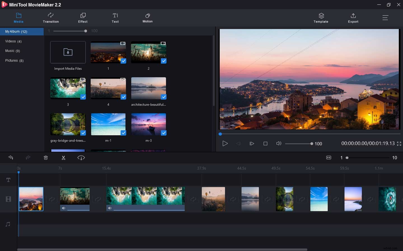The height and width of the screenshot is (251, 403).
Task: Open the Export panel
Action: point(353,18)
